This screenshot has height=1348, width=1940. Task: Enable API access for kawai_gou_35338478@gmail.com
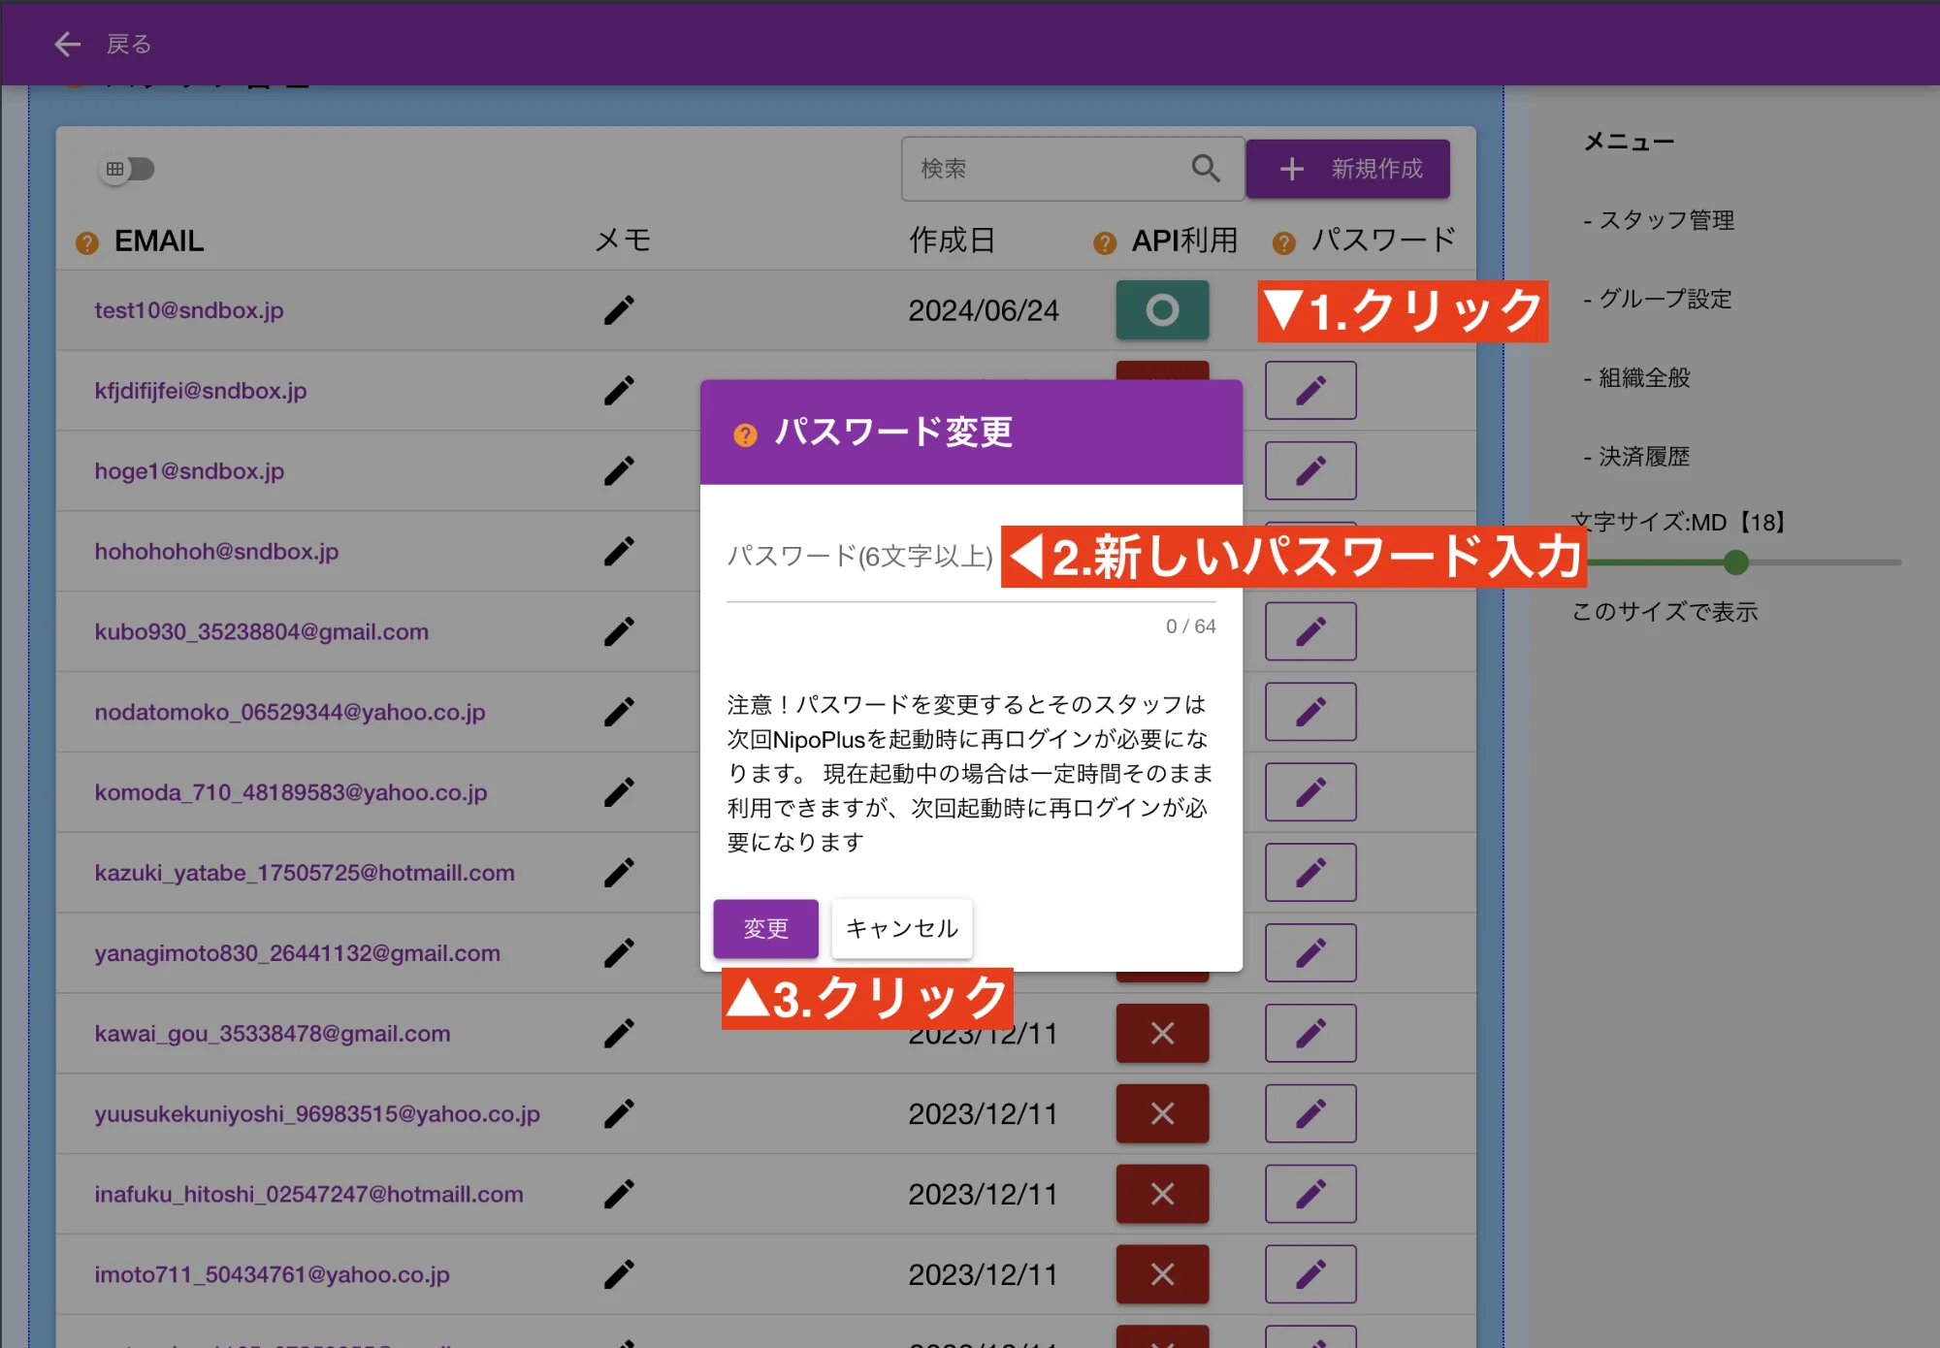click(x=1162, y=1033)
